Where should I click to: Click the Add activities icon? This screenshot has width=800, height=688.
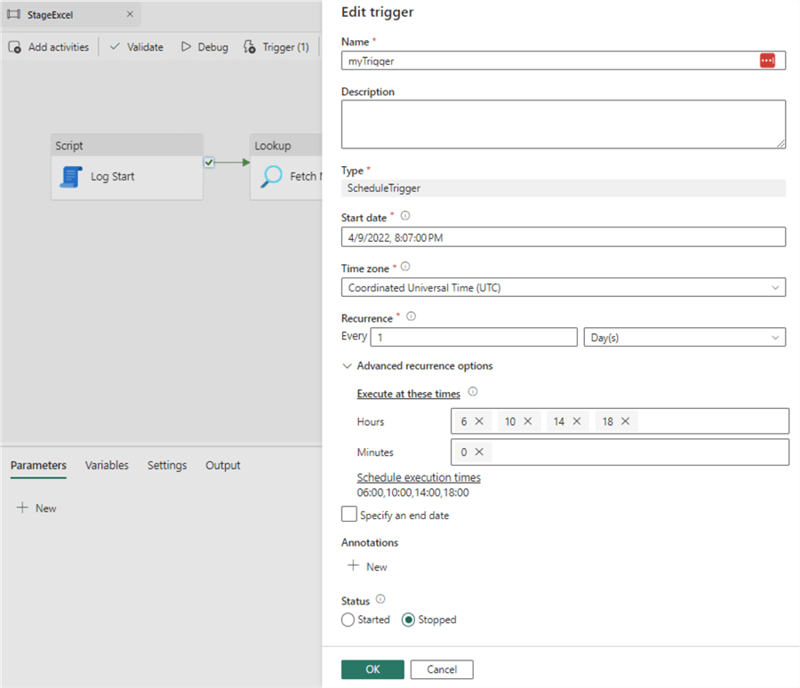point(15,47)
